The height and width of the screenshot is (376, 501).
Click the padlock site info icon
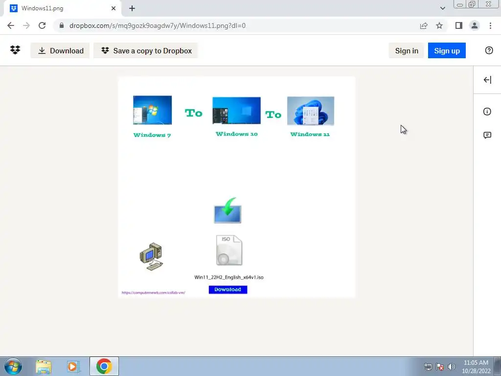pos(62,25)
